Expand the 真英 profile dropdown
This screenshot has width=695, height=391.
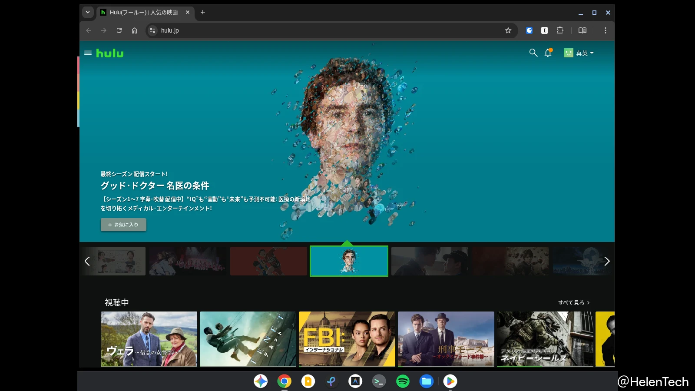[x=579, y=53]
